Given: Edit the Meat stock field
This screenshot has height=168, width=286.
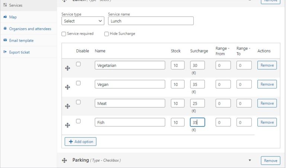Looking at the screenshot, I should (x=178, y=103).
